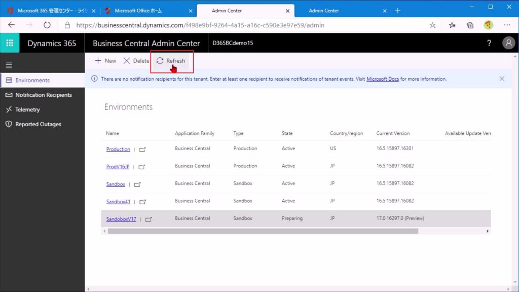Viewport: 519px width, 292px height.
Task: Click the table's right scroll arrow
Action: (x=487, y=231)
